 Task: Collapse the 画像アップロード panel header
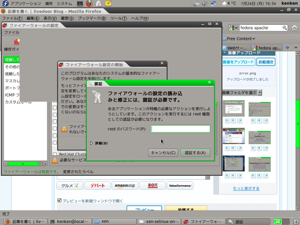(249, 53)
